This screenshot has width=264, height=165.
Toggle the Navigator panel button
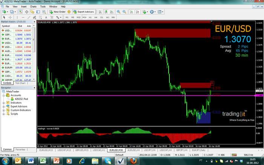(x=32, y=12)
